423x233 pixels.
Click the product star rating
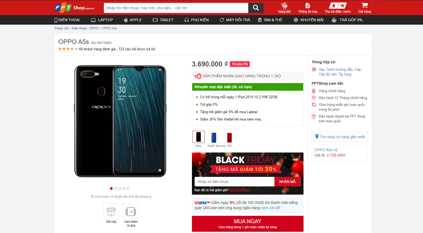[68, 49]
